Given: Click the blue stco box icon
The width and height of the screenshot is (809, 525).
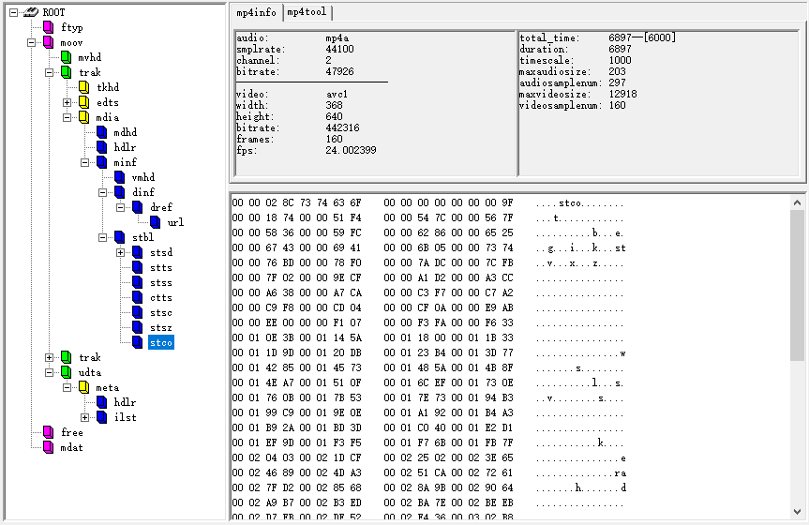Looking at the screenshot, I should click(x=137, y=342).
